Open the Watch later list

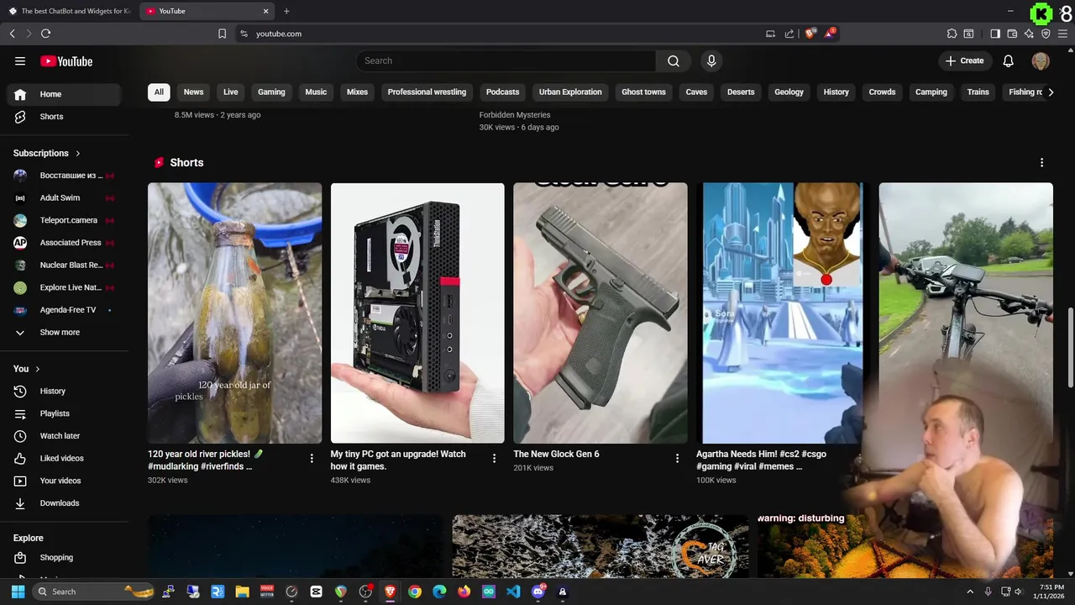65,436
